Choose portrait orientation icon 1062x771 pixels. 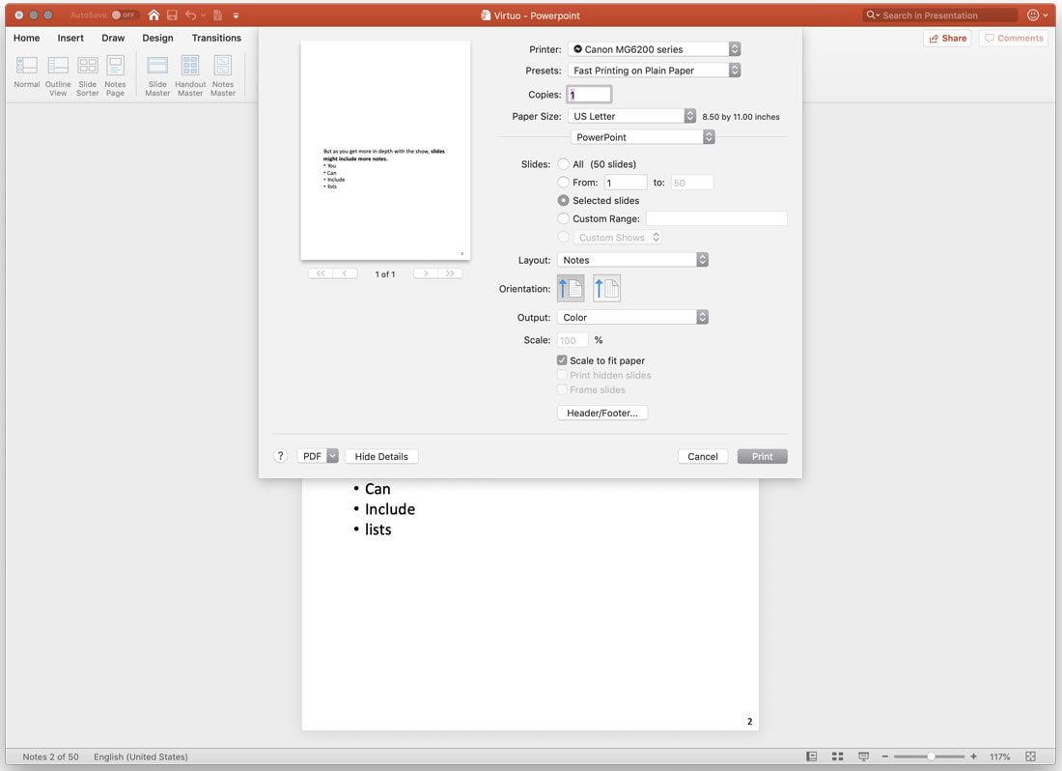pyautogui.click(x=571, y=288)
